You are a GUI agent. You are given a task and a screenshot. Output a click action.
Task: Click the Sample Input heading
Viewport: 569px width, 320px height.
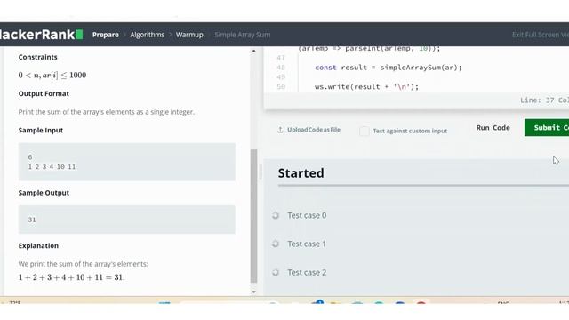point(41,131)
